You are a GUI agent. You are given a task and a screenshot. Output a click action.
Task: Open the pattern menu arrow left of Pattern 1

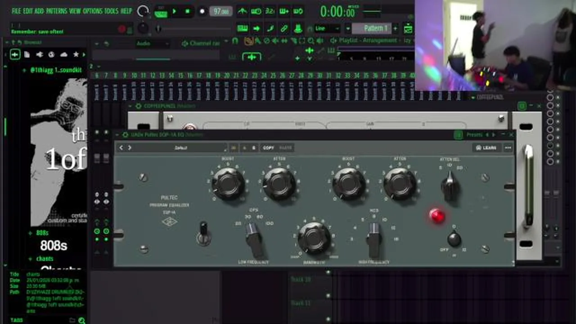[x=348, y=28]
